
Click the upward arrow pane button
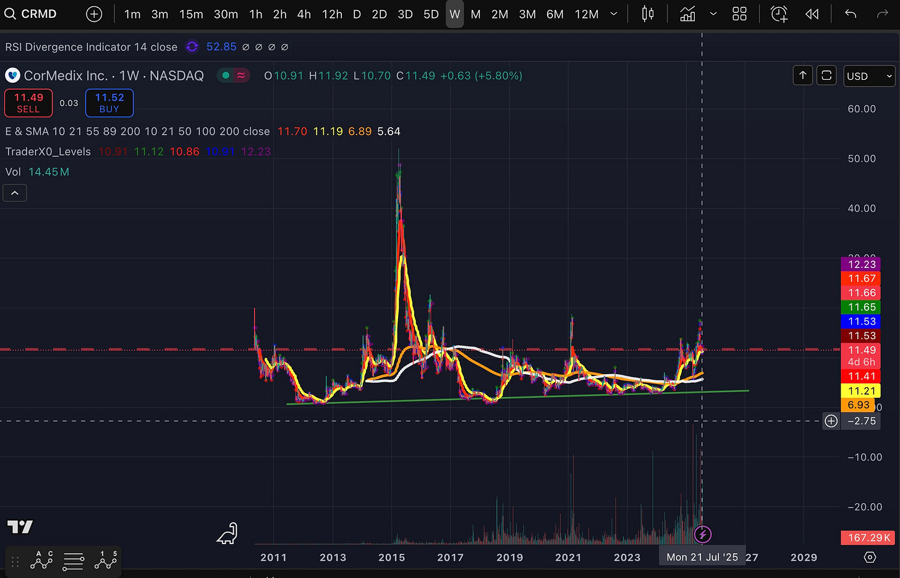tap(803, 75)
